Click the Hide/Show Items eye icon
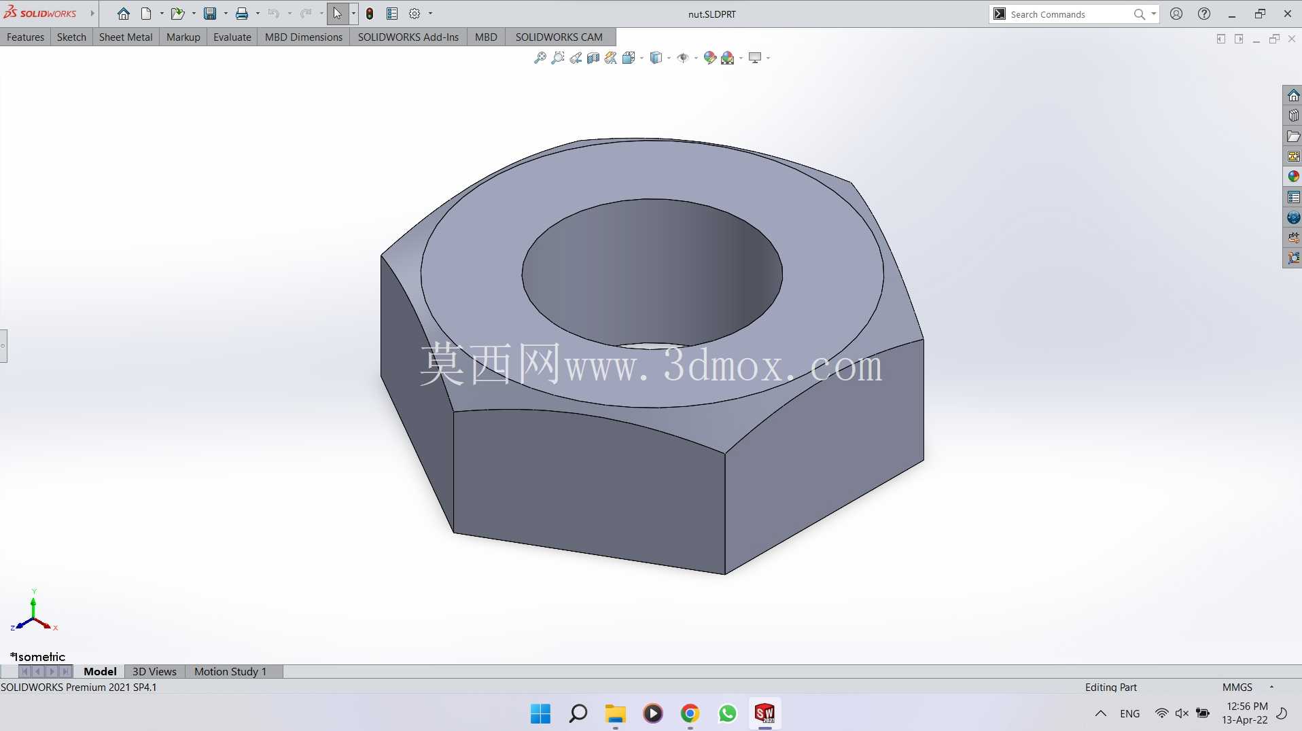1302x731 pixels. [683, 58]
